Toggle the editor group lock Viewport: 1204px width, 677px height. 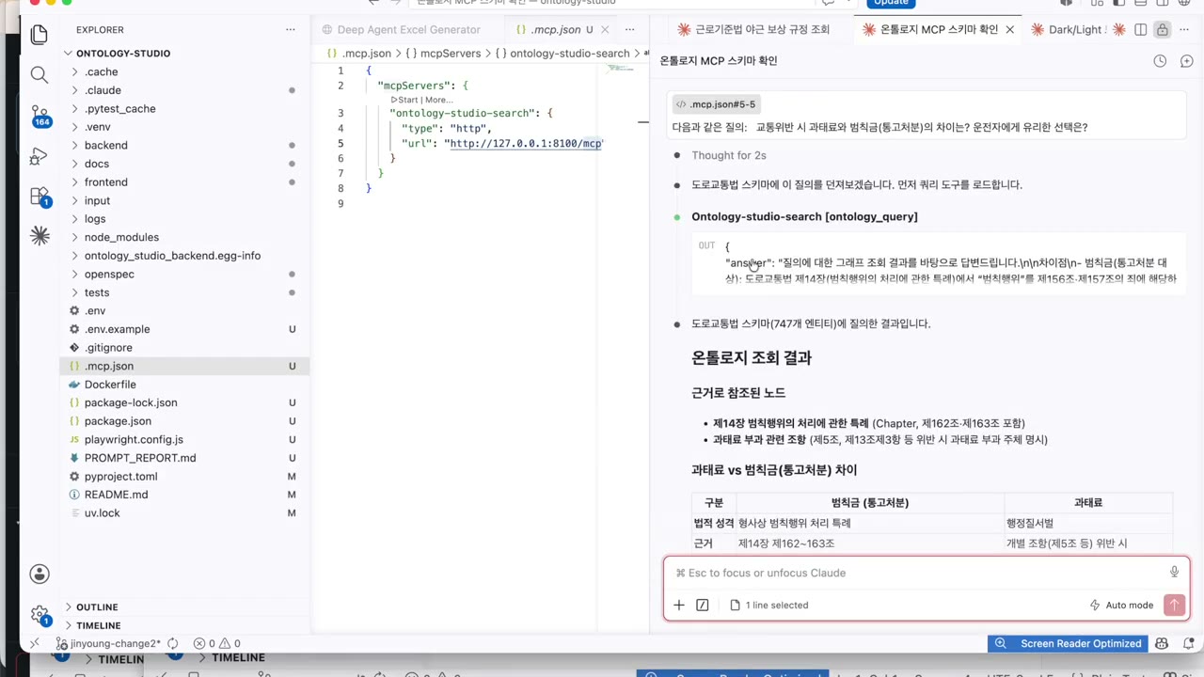click(x=1162, y=30)
